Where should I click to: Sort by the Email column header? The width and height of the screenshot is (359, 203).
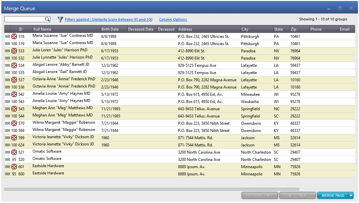click(347, 29)
